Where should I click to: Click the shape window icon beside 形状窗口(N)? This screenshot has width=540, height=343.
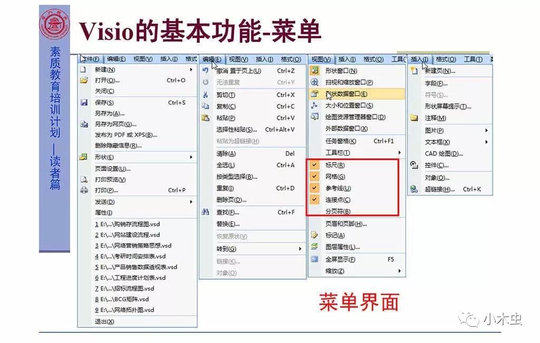314,70
